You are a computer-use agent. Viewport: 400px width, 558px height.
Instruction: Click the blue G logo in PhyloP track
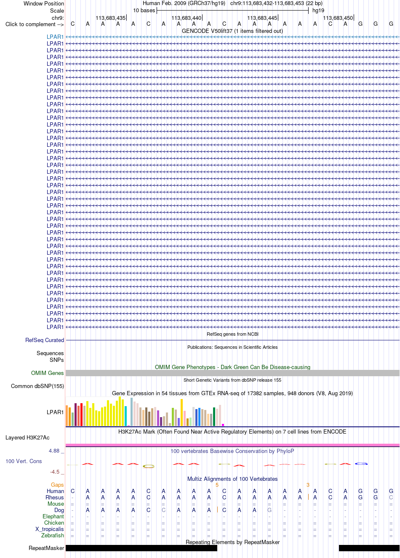click(361, 464)
